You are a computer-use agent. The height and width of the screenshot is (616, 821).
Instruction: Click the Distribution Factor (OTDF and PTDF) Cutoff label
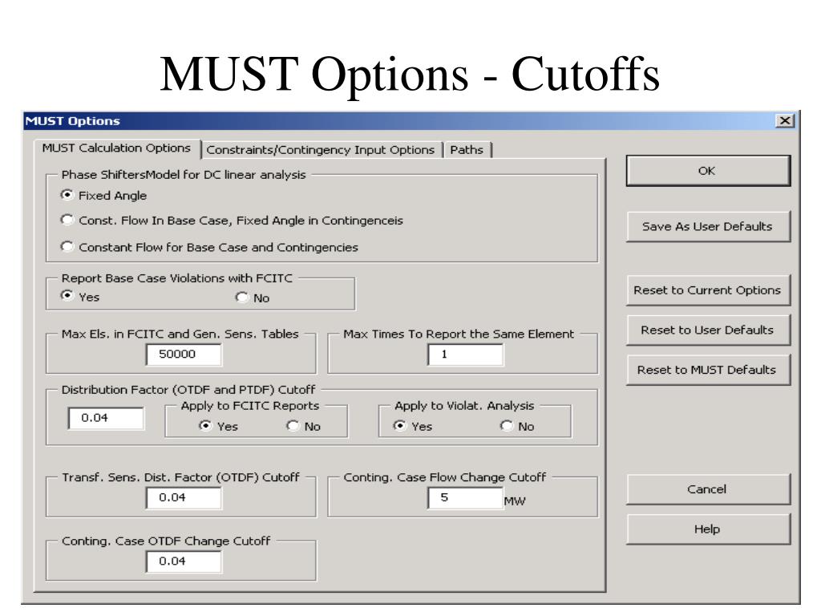188,390
